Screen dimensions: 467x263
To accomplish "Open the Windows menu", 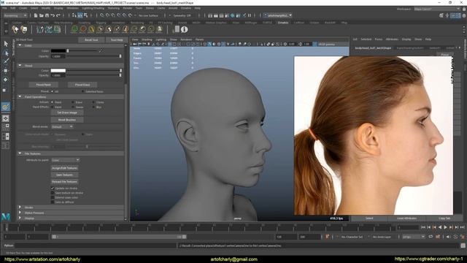I will [x=72, y=8].
